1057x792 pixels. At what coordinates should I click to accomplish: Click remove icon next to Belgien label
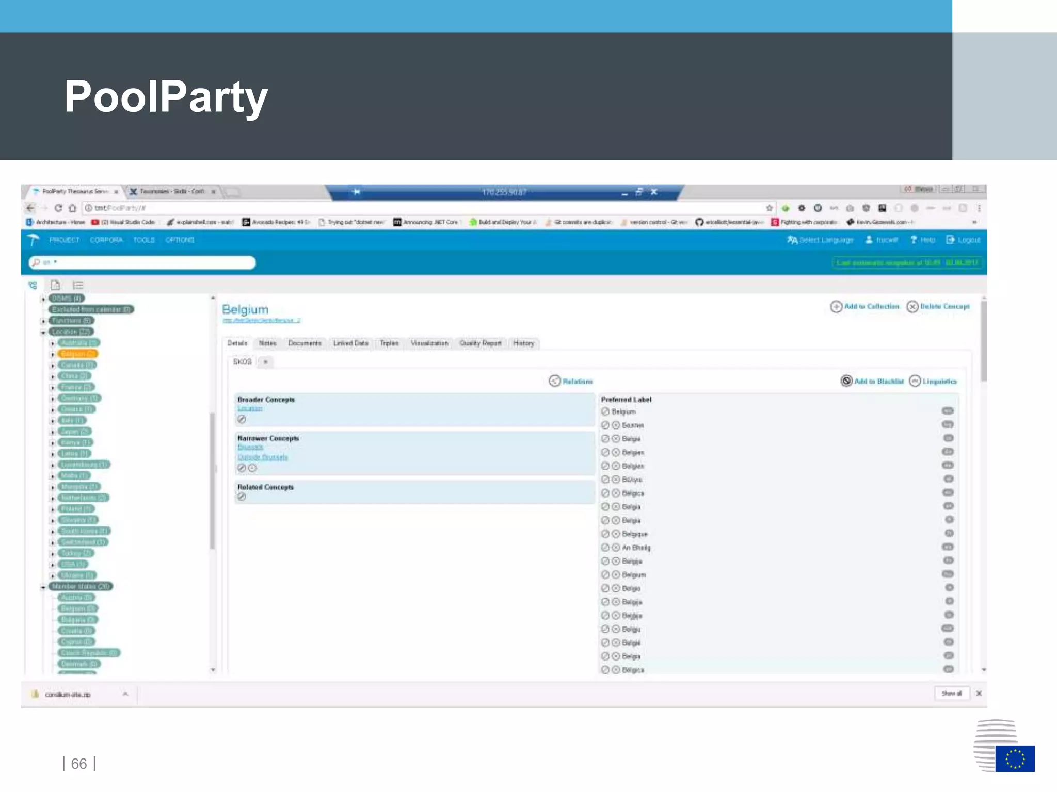[x=616, y=452]
